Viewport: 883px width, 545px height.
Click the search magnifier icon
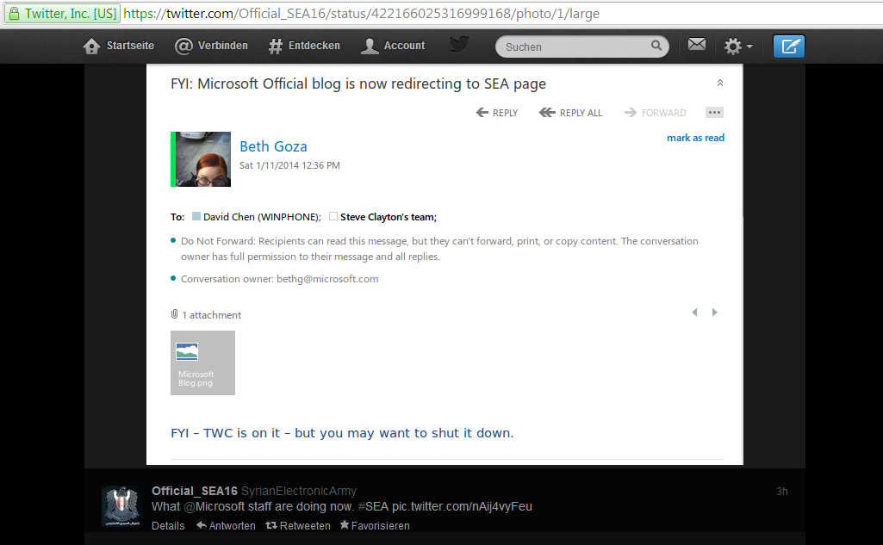coord(656,46)
